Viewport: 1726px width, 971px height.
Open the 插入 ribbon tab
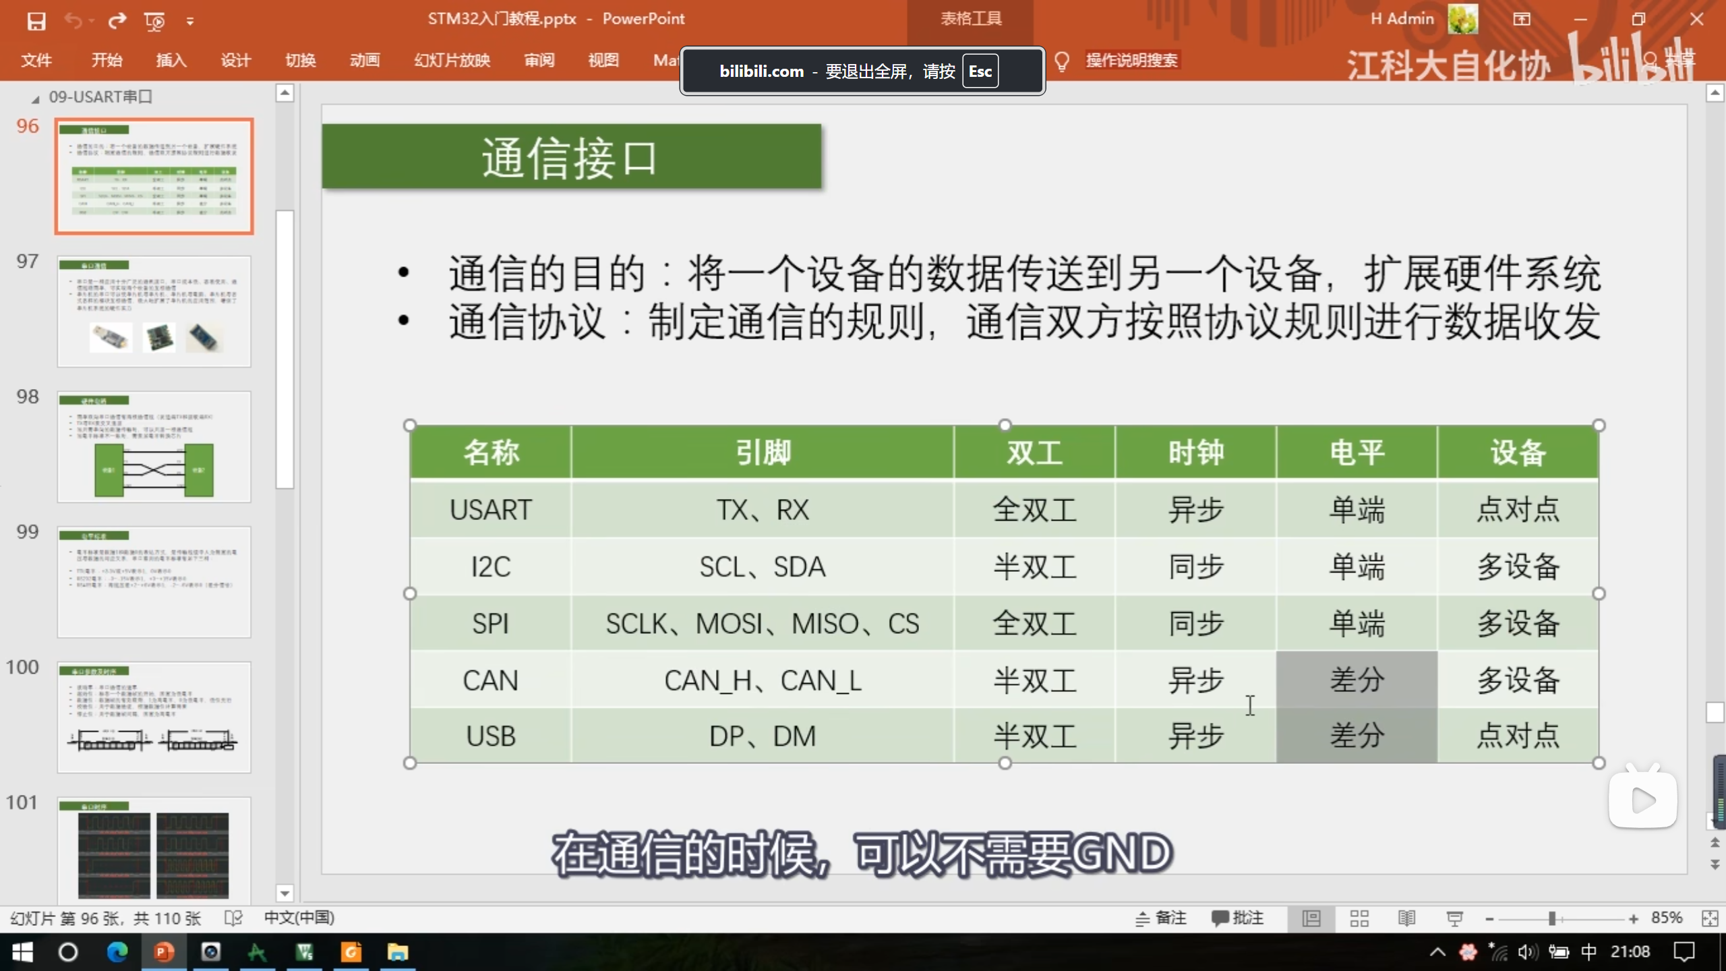coord(171,61)
